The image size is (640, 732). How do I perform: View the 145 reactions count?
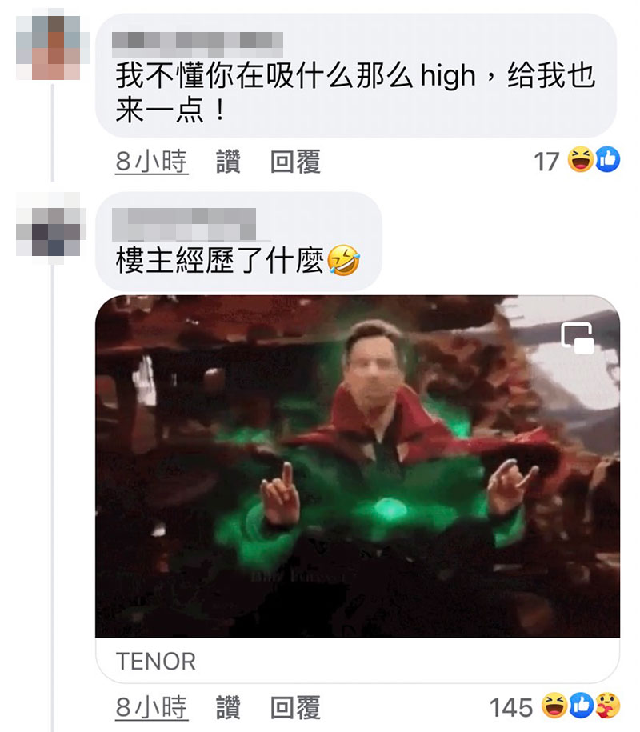(511, 707)
